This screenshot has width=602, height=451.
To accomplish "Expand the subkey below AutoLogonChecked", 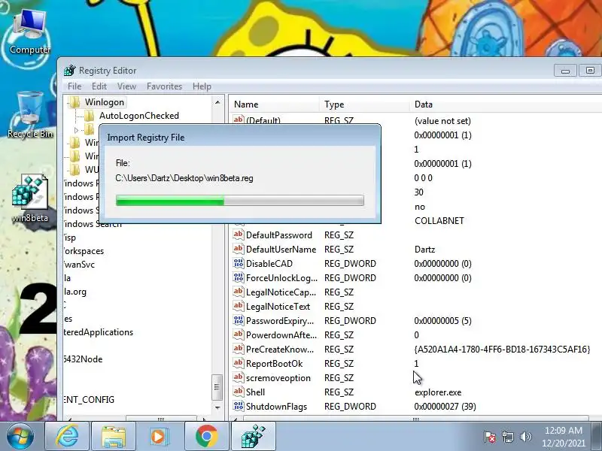I will click(x=77, y=130).
